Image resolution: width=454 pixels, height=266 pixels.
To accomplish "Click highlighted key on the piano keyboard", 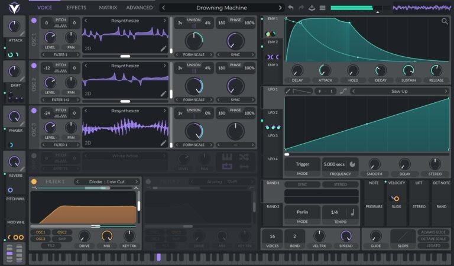I will coord(158,257).
